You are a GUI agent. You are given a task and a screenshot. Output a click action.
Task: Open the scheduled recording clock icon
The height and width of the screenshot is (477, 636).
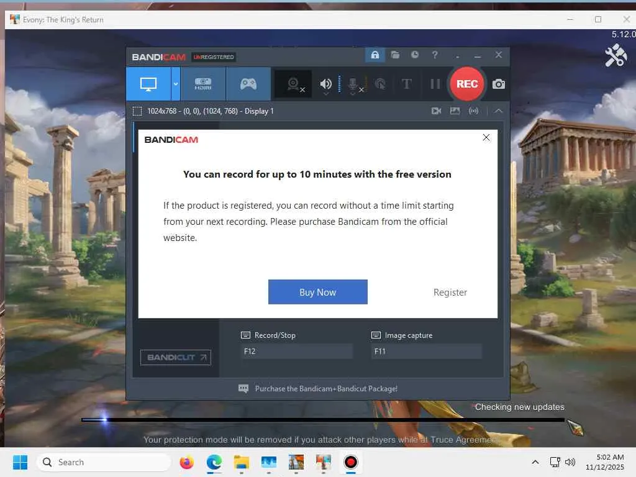point(414,55)
